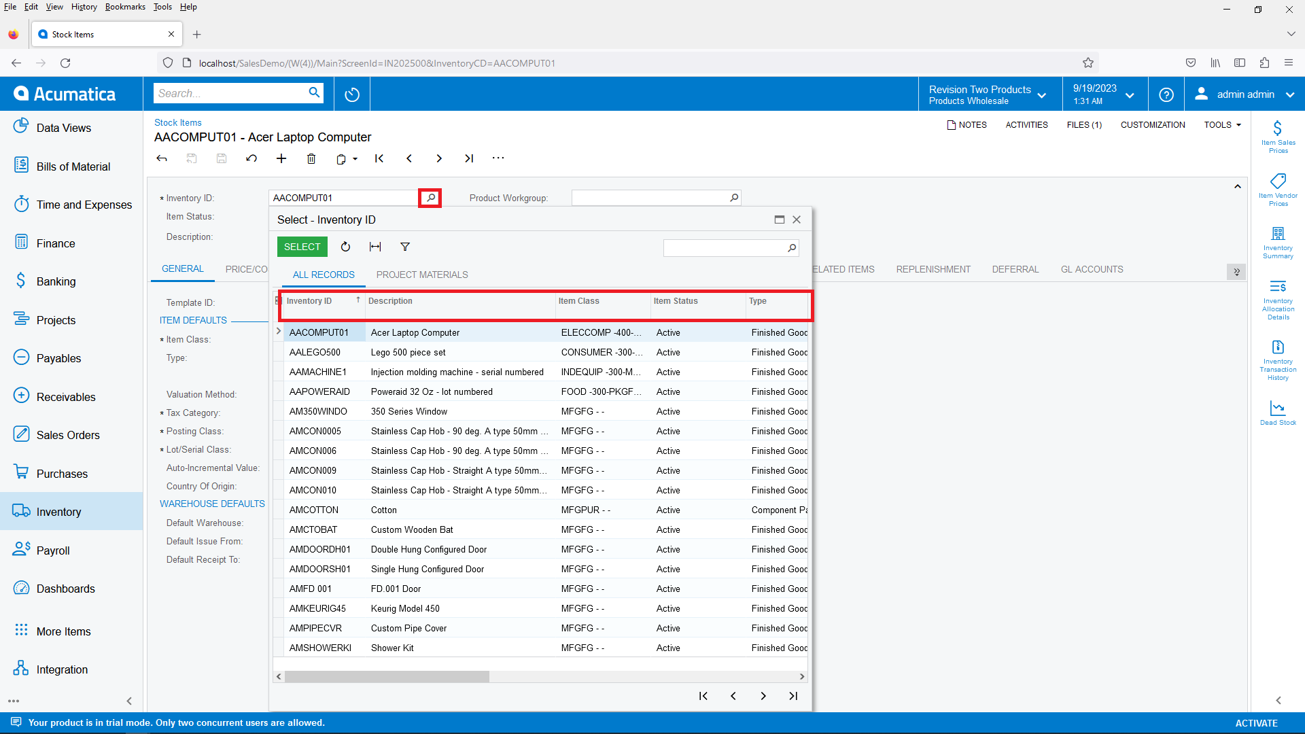This screenshot has width=1305, height=734.
Task: Open business date selector 9/19/2023
Action: point(1104,94)
